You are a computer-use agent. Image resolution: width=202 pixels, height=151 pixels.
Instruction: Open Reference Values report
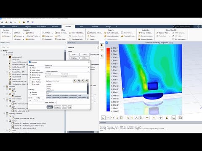click(95, 33)
